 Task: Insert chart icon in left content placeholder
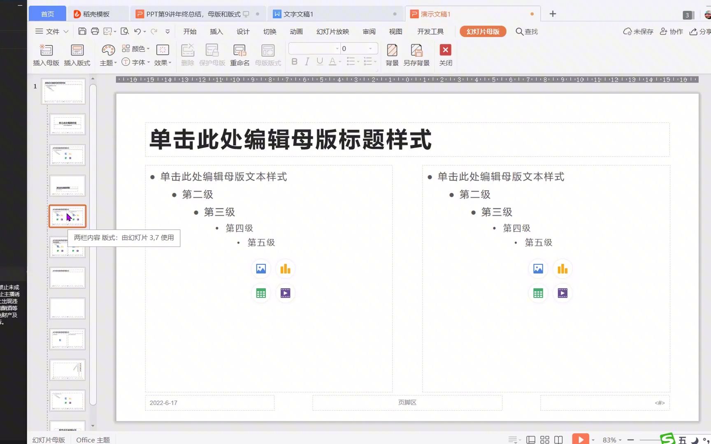[x=285, y=269]
